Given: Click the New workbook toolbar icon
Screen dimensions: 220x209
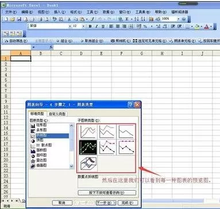Looking at the screenshot, I should pos(6,19).
